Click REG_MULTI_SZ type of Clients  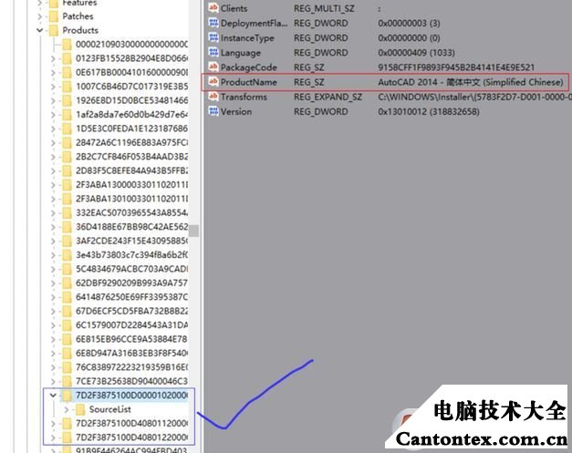point(324,8)
